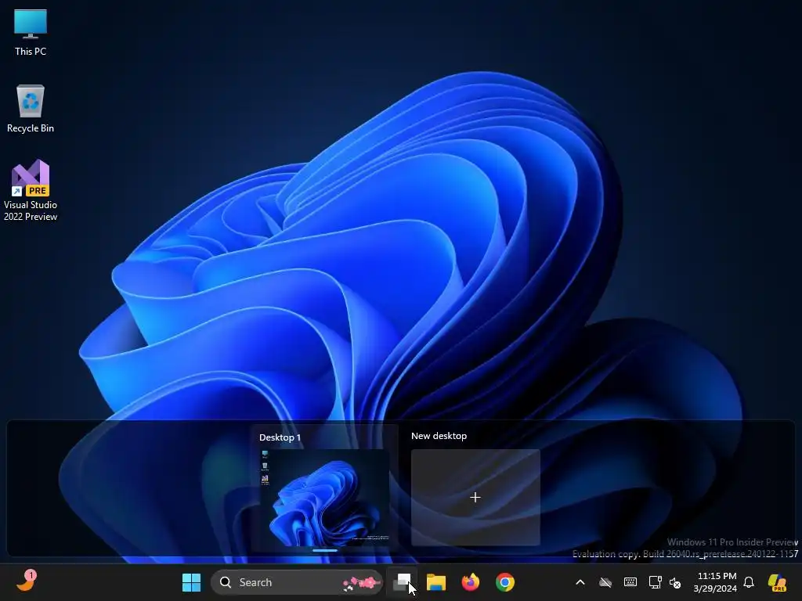
Task: Launch Firefox from the taskbar
Action: click(x=471, y=582)
